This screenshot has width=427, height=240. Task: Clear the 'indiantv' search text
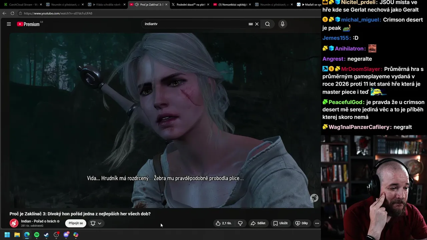pyautogui.click(x=257, y=24)
